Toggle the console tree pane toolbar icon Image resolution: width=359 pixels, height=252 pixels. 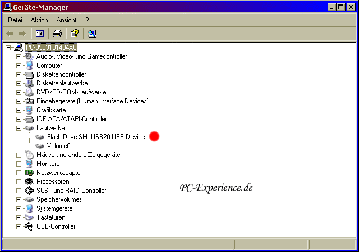pyautogui.click(x=40, y=34)
